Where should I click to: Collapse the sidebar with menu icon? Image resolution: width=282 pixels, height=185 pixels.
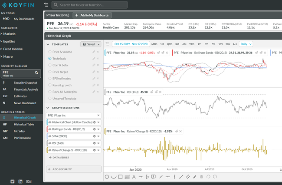[x=46, y=5]
